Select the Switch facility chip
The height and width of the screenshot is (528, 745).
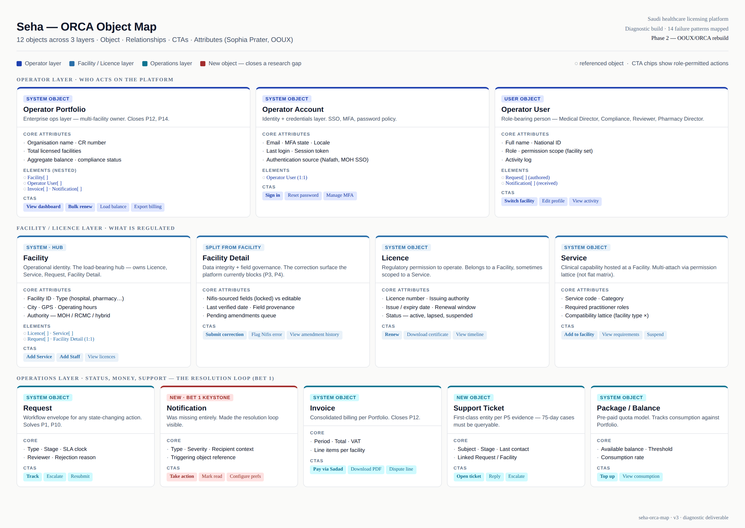pos(519,201)
